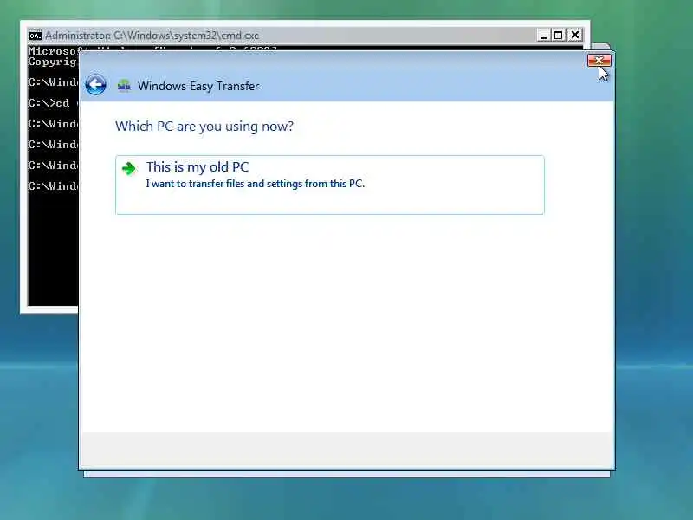Click the 'Which PC are you using now?' heading

click(204, 127)
